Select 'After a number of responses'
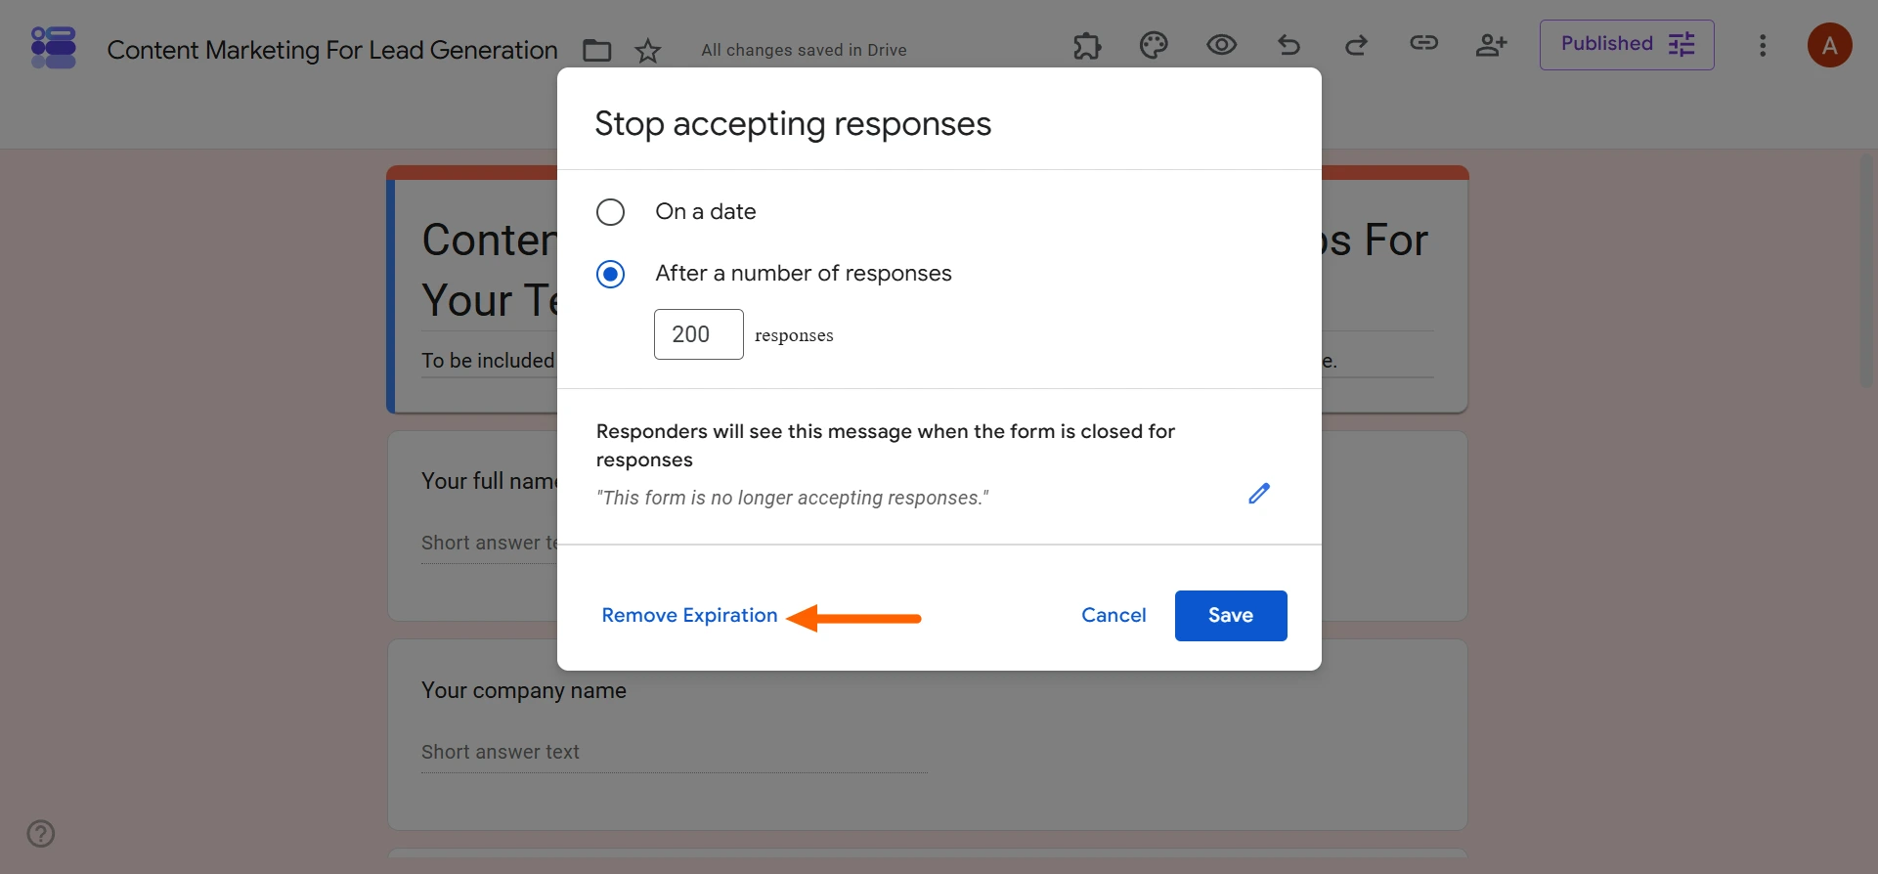The width and height of the screenshot is (1878, 874). 610,275
